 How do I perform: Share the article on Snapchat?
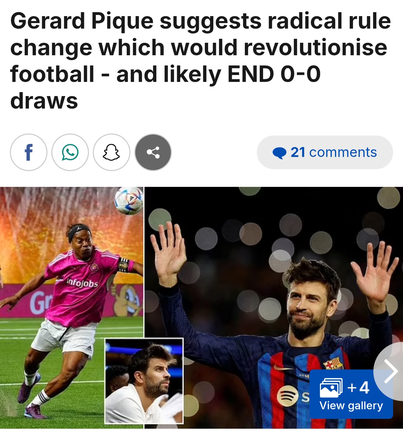tap(112, 152)
